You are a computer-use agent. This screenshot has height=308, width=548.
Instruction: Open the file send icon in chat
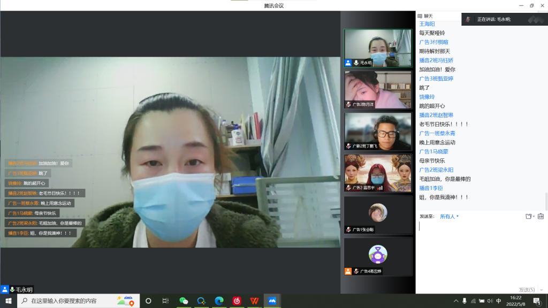coord(528,217)
